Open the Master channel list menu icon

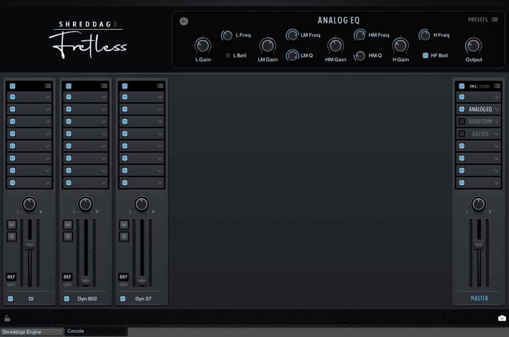(497, 86)
